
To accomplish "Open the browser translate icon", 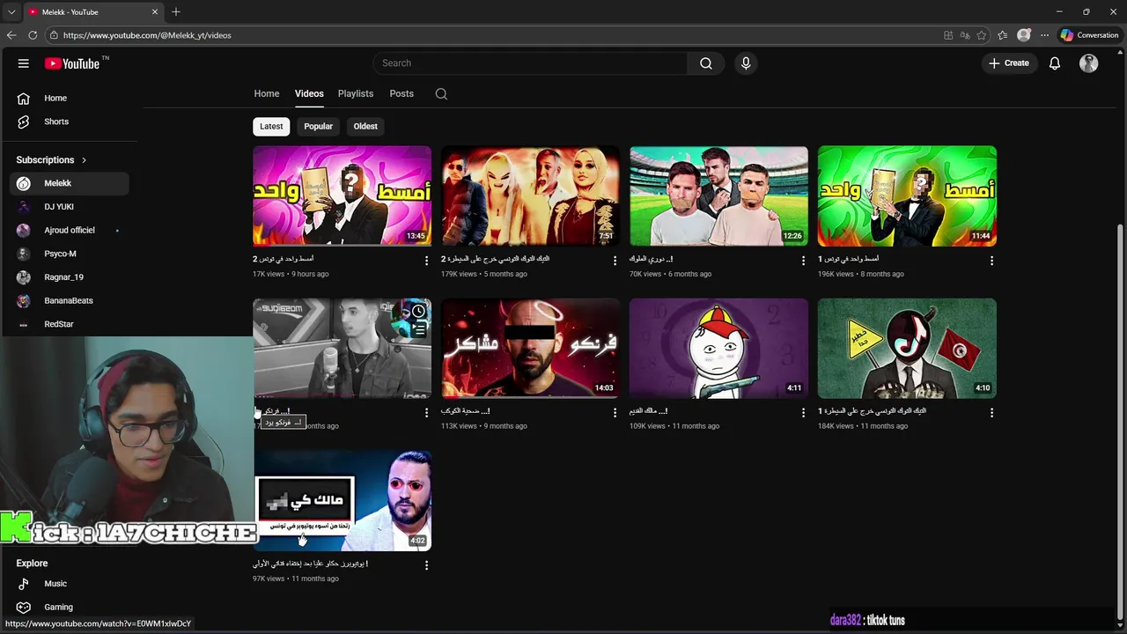I will (965, 35).
